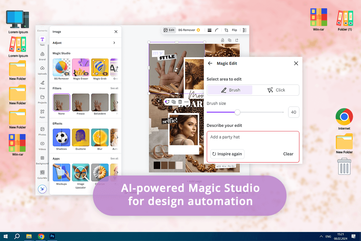Select the dark brown color swatch on moodboard
This screenshot has height=241, width=361.
164,165
